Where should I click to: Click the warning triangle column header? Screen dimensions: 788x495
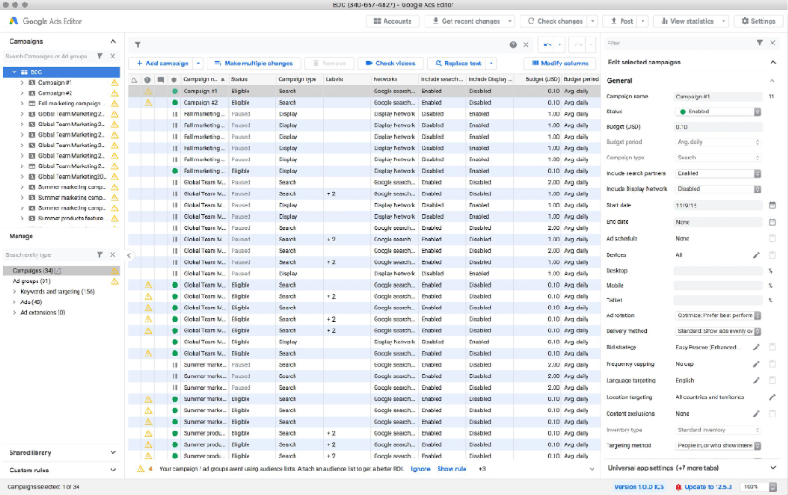[x=134, y=79]
